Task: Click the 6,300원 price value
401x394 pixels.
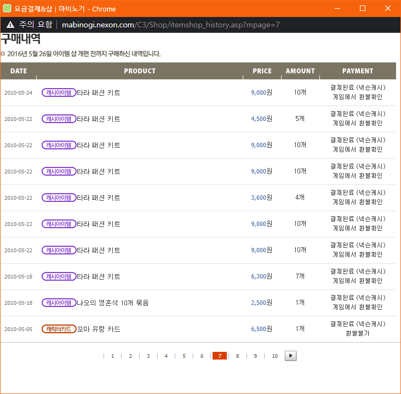Action: point(262,276)
